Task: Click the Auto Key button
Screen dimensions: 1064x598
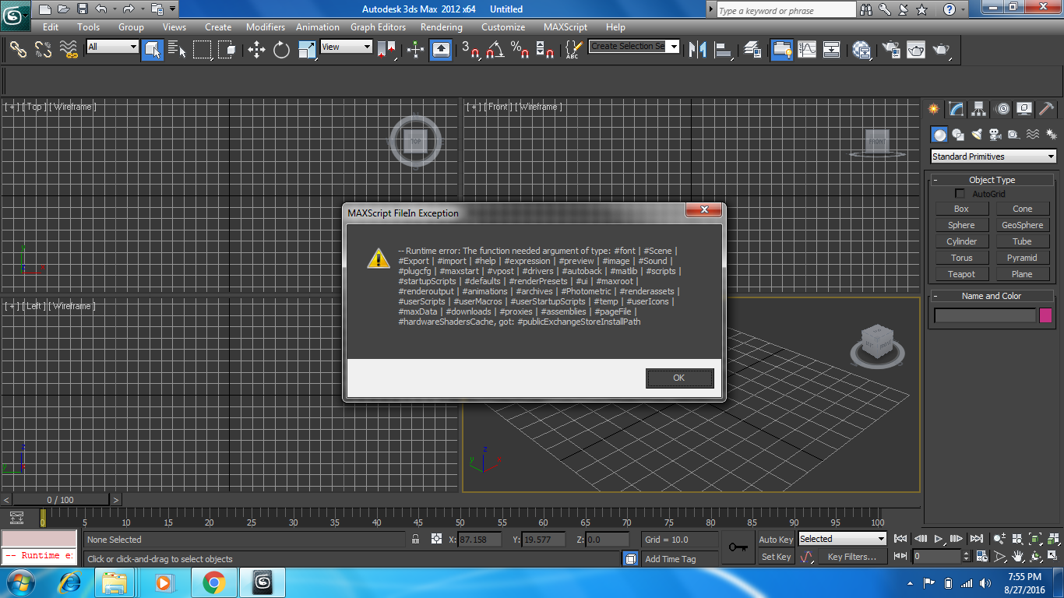Action: (x=776, y=540)
